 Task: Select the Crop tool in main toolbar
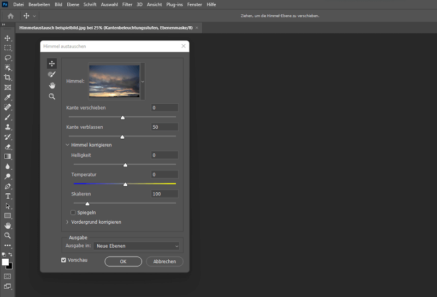(8, 78)
